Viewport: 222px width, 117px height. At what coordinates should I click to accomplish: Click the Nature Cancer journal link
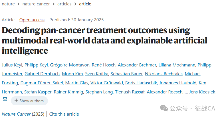(x=16, y=114)
